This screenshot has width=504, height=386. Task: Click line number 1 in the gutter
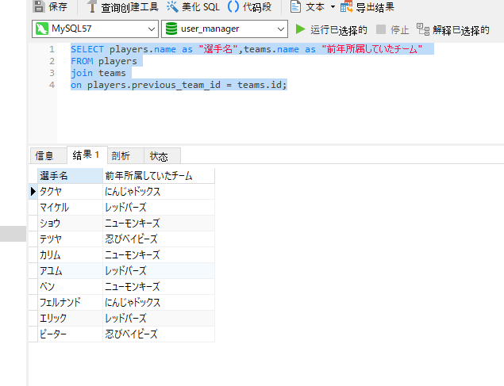[52, 49]
